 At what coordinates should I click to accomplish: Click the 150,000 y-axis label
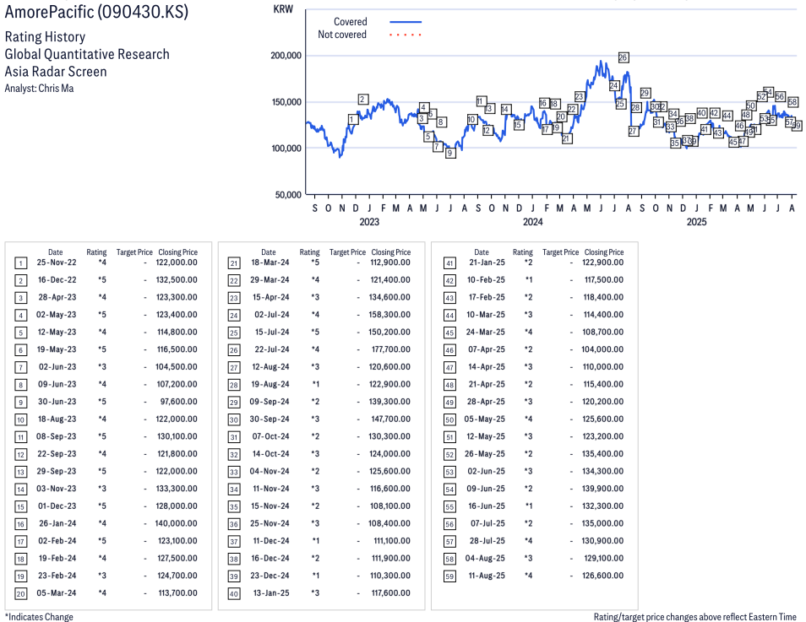[x=286, y=102]
